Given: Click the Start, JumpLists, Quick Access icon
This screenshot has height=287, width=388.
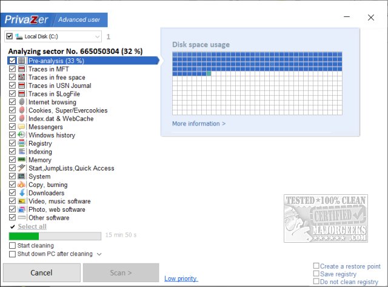Looking at the screenshot, I should [22, 168].
